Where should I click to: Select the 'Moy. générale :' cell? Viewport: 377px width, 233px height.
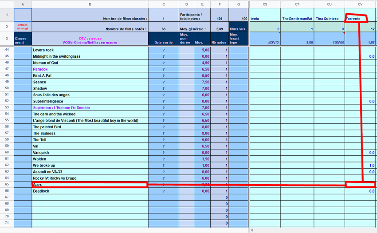(195, 27)
